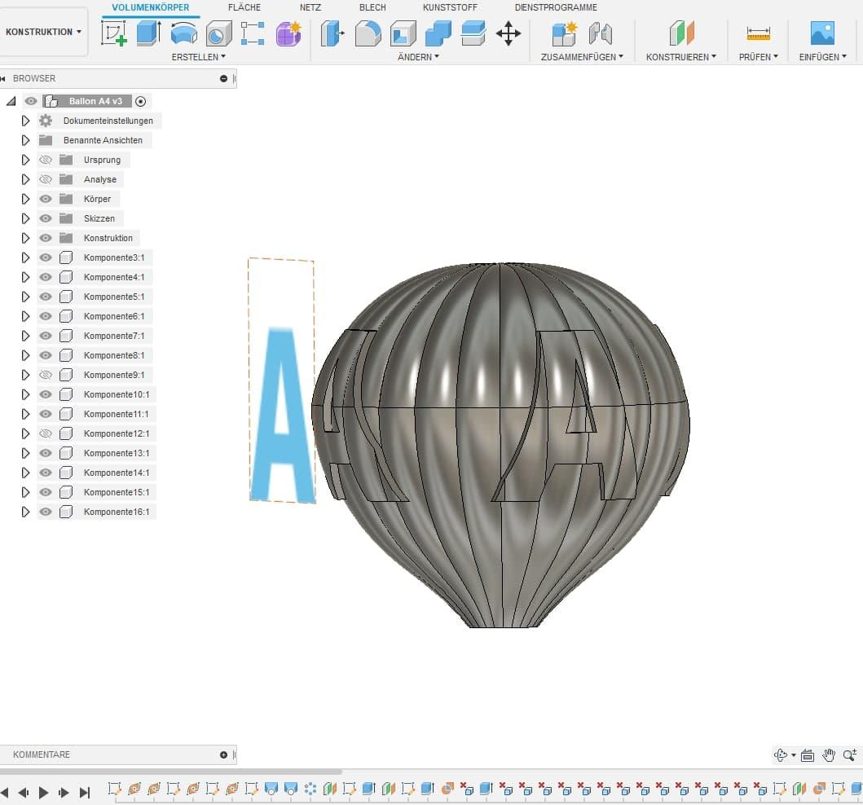Switch to the KUNSTSTOFF tab
The image size is (863, 805).
pos(450,7)
